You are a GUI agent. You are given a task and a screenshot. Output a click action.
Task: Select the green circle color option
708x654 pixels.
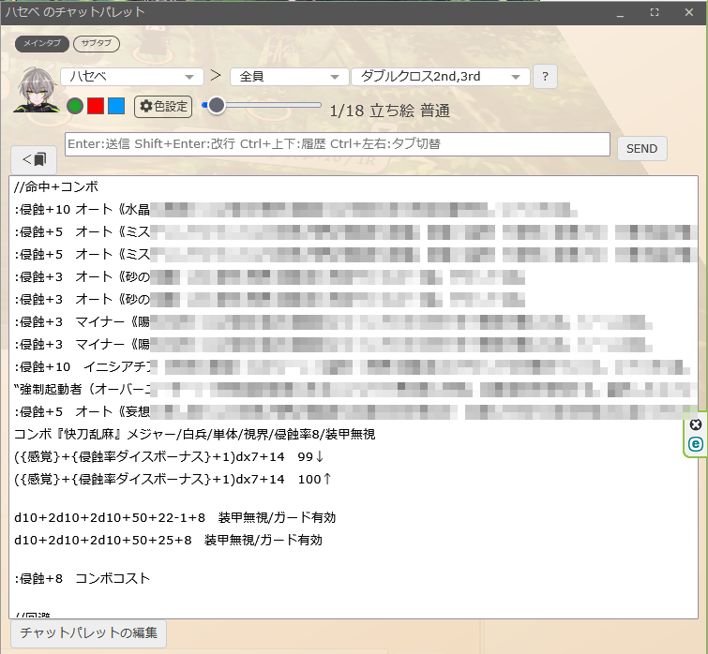tap(75, 106)
